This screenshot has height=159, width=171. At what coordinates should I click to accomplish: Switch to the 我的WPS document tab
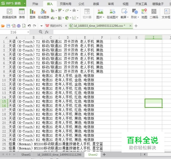(54, 26)
